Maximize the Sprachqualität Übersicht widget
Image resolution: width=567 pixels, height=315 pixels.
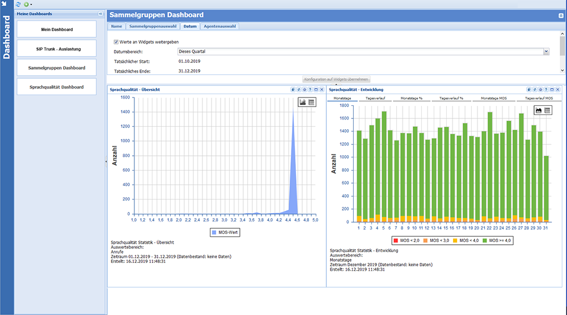point(316,90)
